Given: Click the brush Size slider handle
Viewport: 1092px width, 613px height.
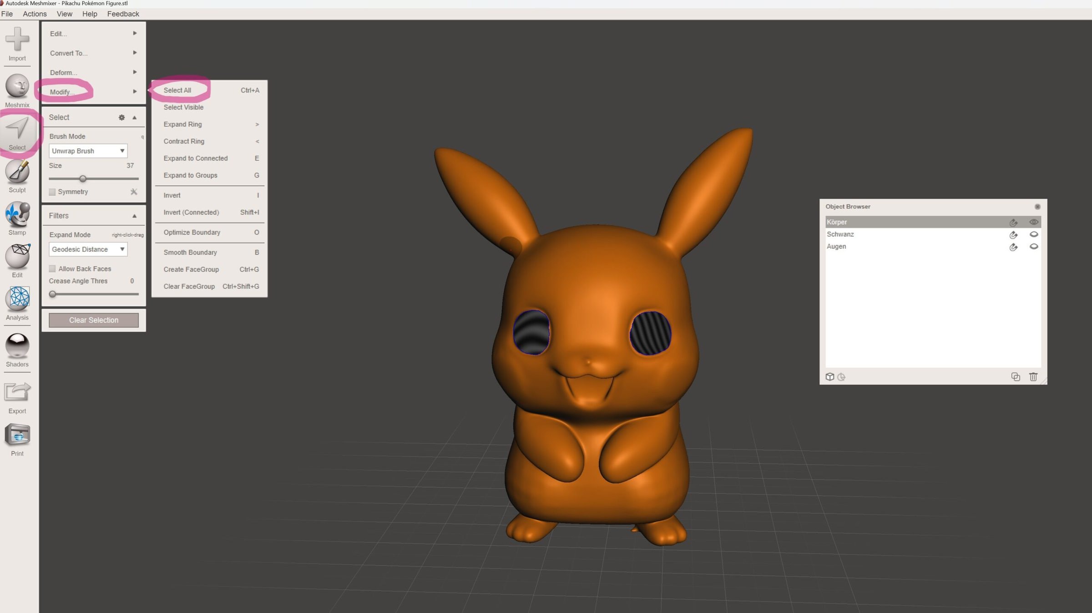Looking at the screenshot, I should coord(83,179).
